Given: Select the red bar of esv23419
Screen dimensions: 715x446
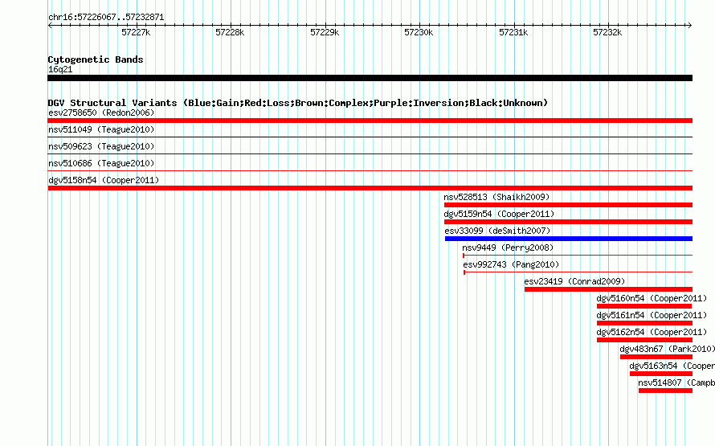Looking at the screenshot, I should 608,289.
